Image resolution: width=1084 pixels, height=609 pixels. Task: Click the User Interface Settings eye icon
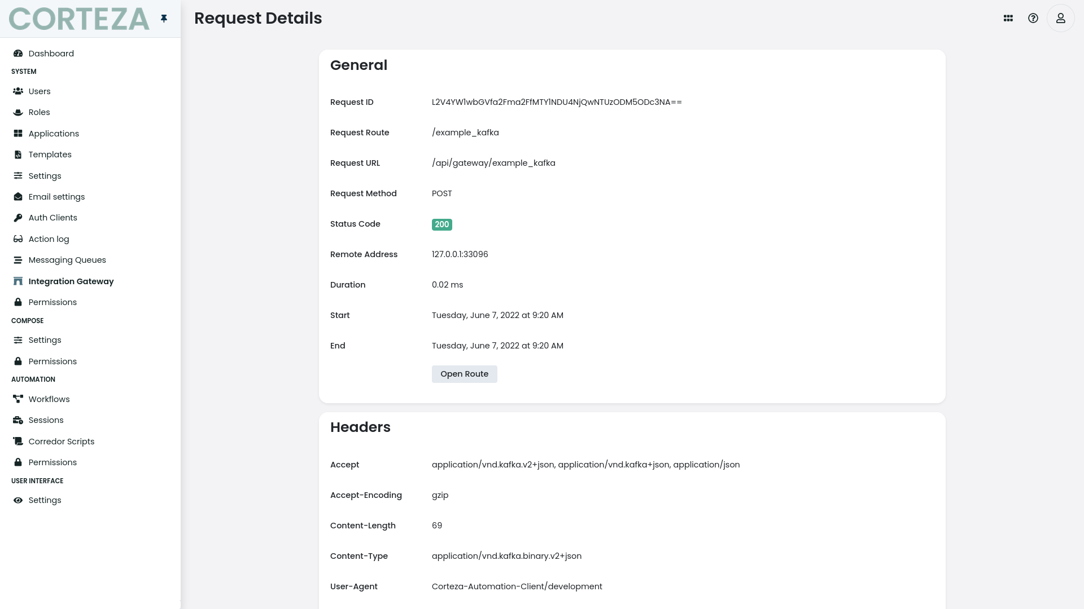[18, 500]
